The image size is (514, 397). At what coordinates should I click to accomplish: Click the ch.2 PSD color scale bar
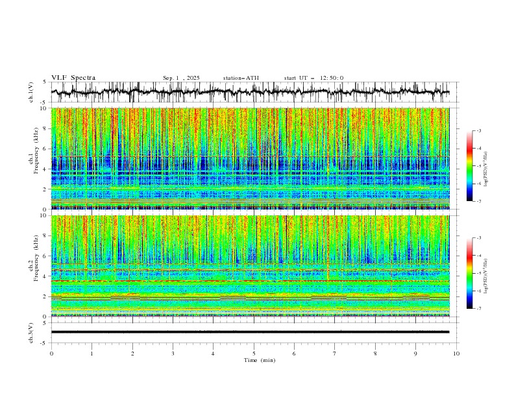point(469,273)
